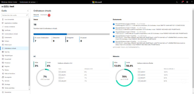Click the Utilisation d'UC column header
194x94 pixels.
[89, 69]
